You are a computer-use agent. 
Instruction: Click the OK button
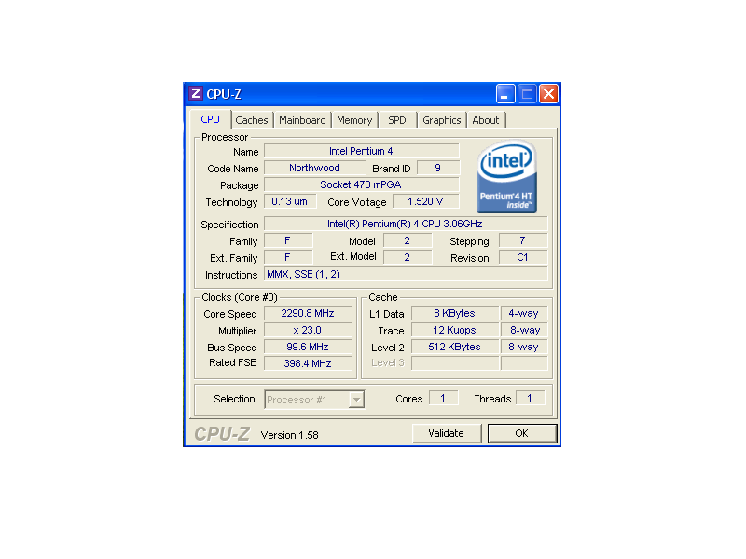(x=522, y=433)
